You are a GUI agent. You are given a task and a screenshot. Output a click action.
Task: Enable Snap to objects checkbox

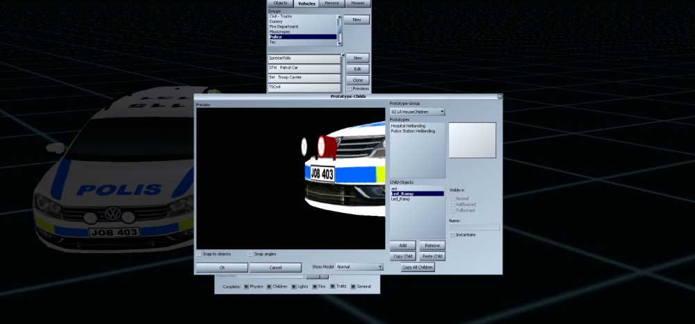coord(199,254)
